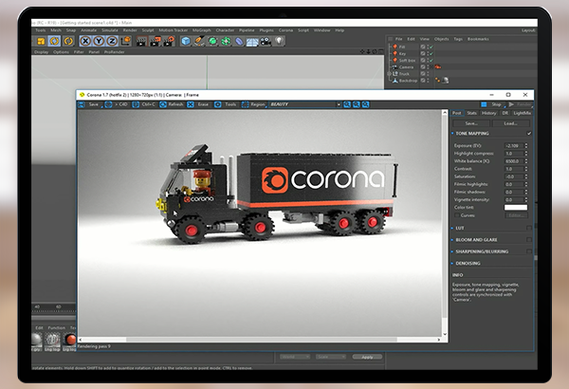Click the Apply button at bottom
569x389 pixels.
(367, 357)
